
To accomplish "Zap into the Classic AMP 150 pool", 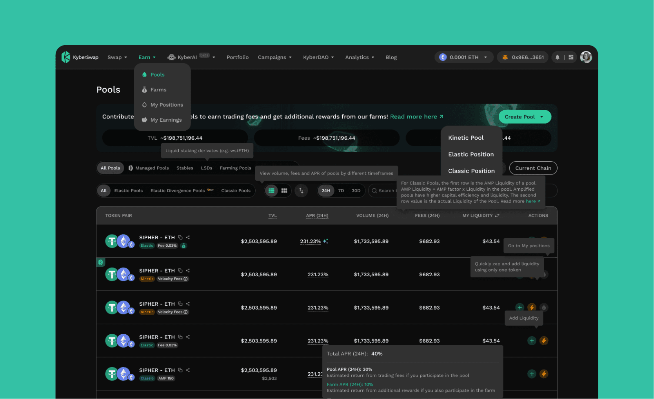I will [544, 374].
